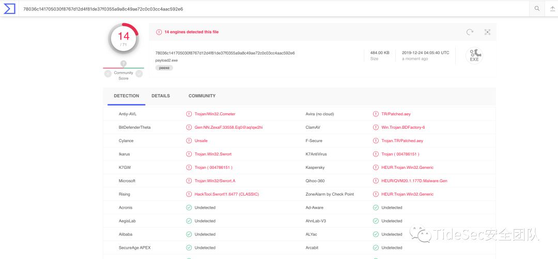
Task: Click the search magnifier icon
Action: [x=537, y=9]
